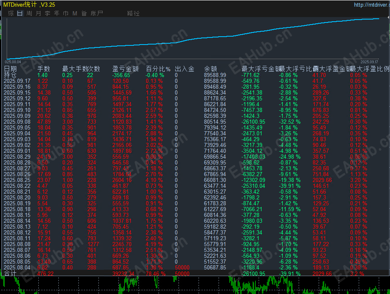Switch to the 账户 account tab
Image resolution: width=390 pixels, height=294 pixels.
click(x=97, y=13)
